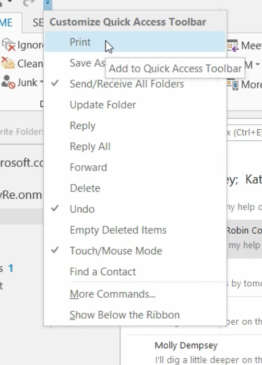Viewport: 262px width, 365px height.
Task: Click the Ignore conversation icon
Action: (x=8, y=44)
